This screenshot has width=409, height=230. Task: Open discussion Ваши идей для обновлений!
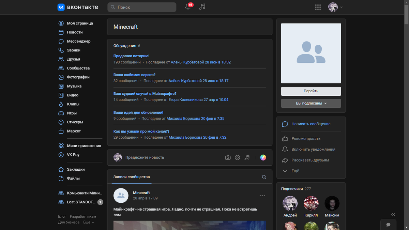(138, 112)
